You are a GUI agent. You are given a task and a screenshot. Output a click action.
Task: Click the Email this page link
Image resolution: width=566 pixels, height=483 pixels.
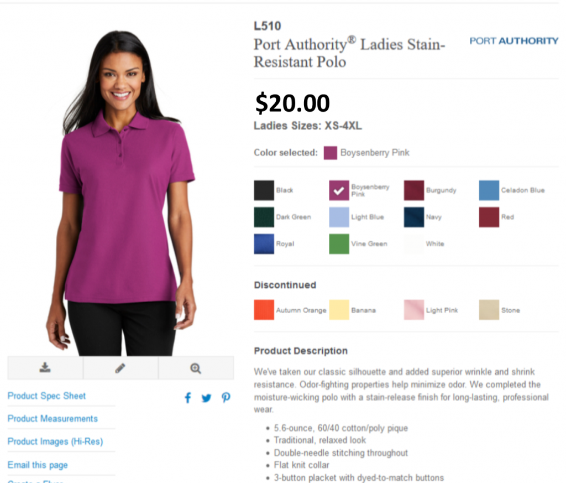pyautogui.click(x=38, y=465)
